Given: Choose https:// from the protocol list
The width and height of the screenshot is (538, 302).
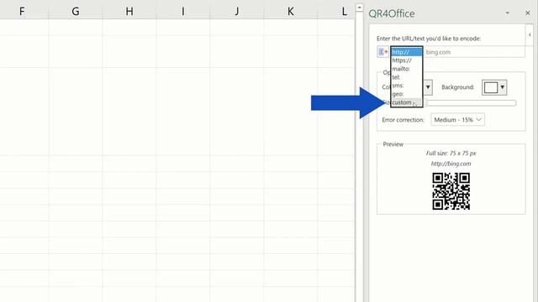Looking at the screenshot, I should pyautogui.click(x=407, y=60).
